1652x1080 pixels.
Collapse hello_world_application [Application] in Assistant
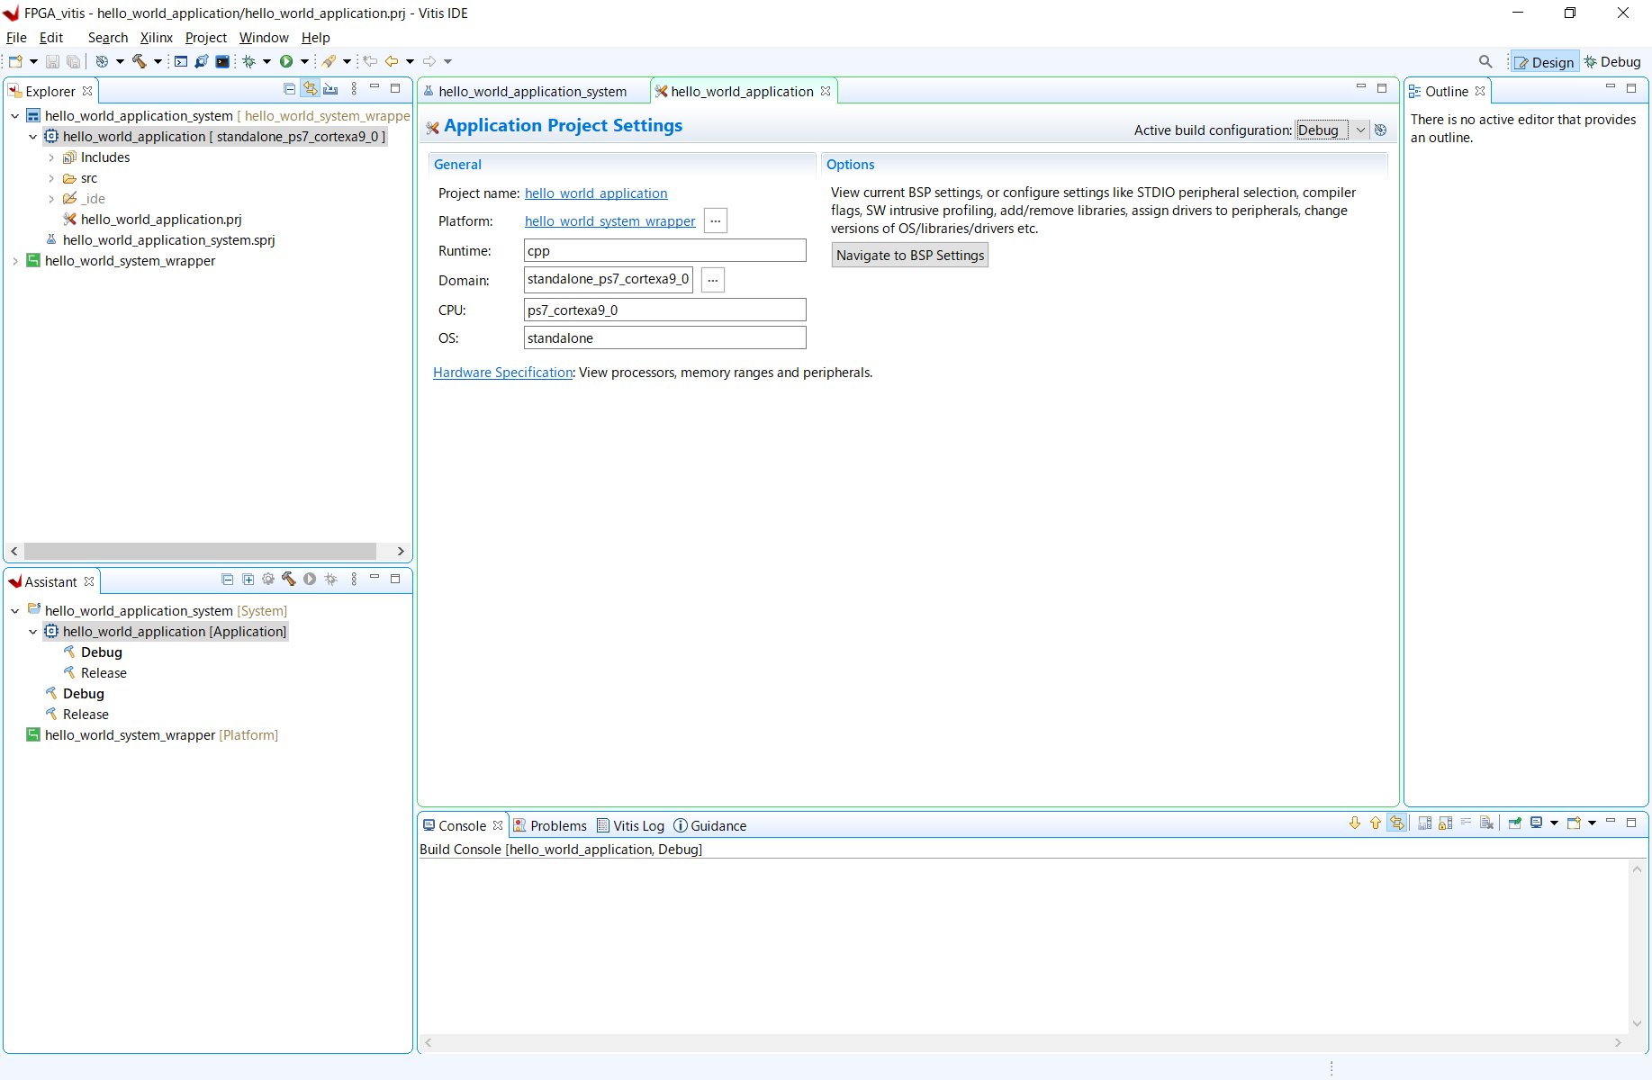click(33, 632)
